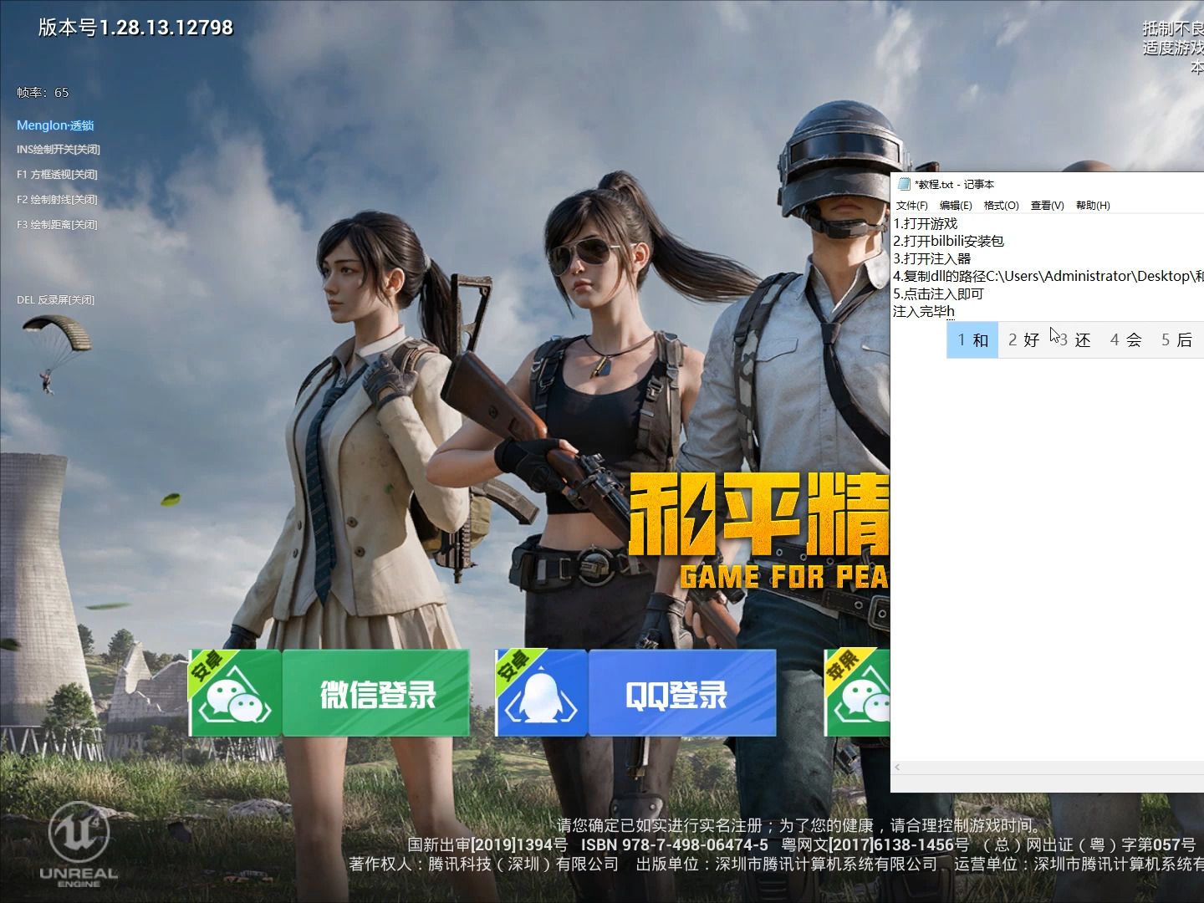Toggle F3 绘制距离 overlay option
The width and height of the screenshot is (1204, 903).
57,225
